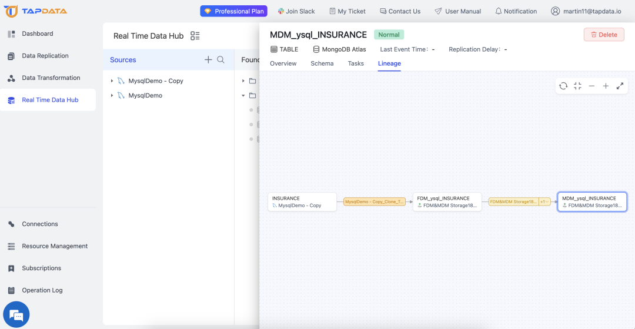Zoom out of the lineage canvas
Viewport: 635px width, 329px height.
point(591,86)
